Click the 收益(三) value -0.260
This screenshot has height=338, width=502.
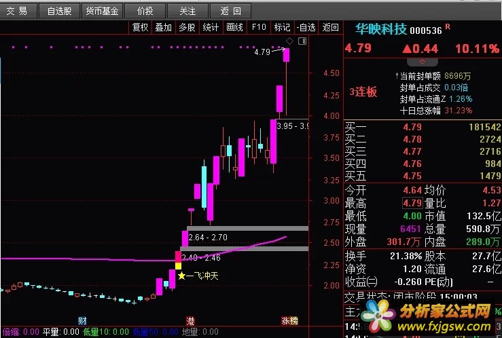point(408,282)
